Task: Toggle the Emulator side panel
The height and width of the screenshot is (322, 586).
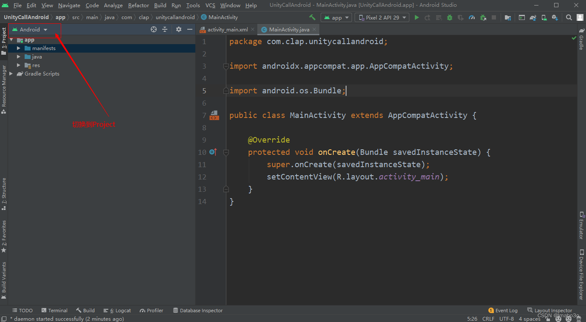Action: tap(581, 225)
